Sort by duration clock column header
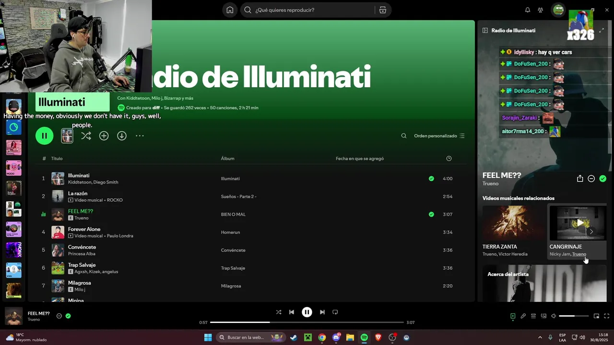Screen dimensions: 614x345 (x=449, y=159)
